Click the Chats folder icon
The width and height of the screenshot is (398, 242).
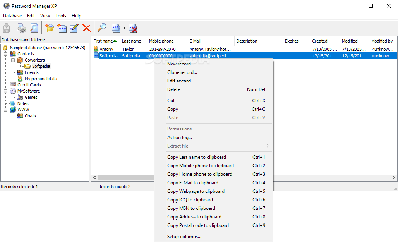[x=20, y=116]
